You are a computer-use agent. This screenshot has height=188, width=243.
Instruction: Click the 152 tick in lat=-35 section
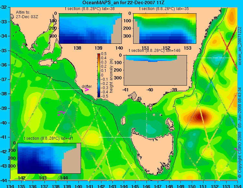pos(167,48)
